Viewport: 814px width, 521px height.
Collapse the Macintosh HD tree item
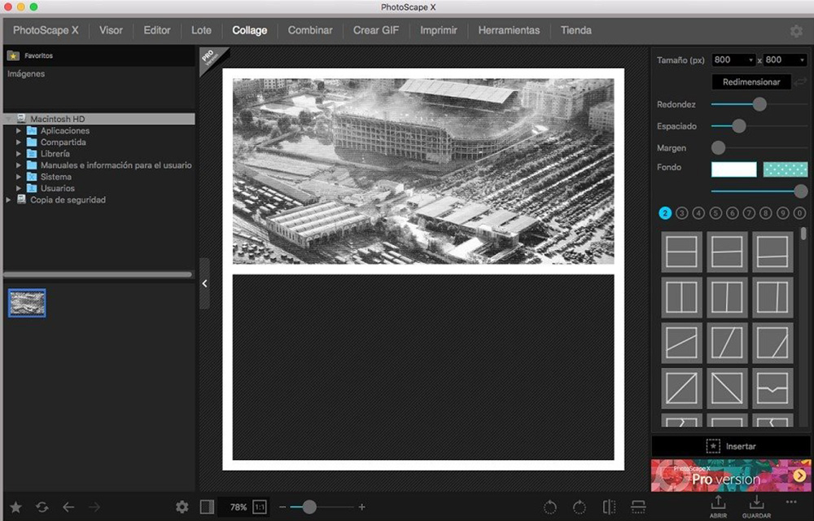tap(10, 118)
